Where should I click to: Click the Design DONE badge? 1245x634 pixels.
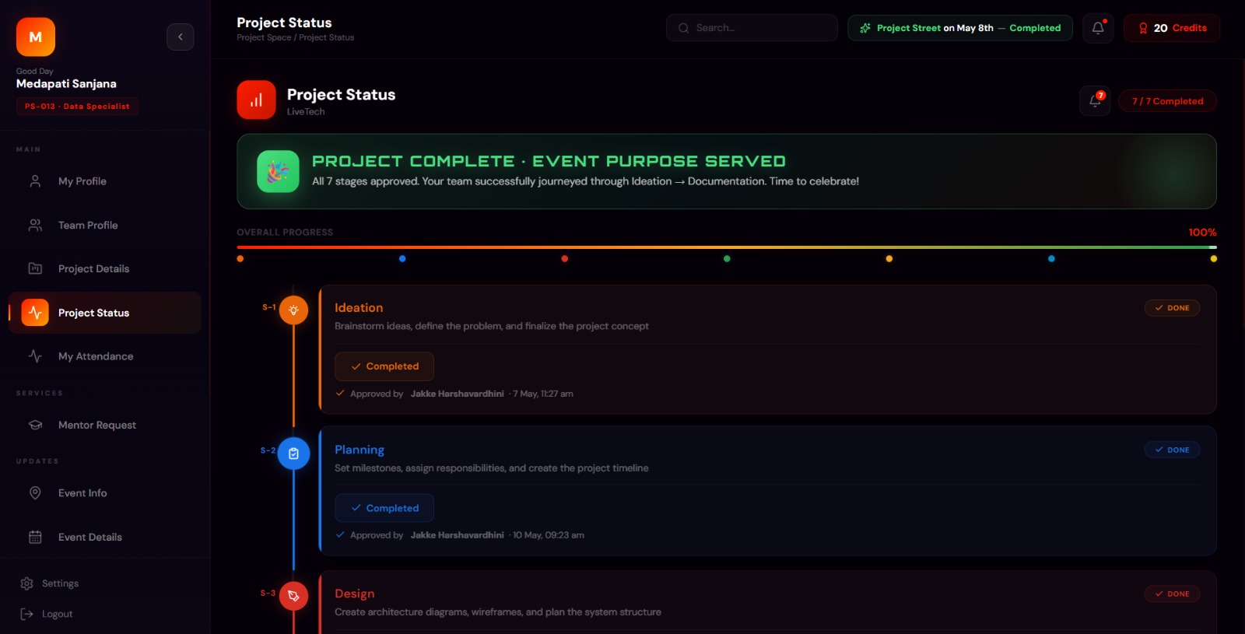1172,594
